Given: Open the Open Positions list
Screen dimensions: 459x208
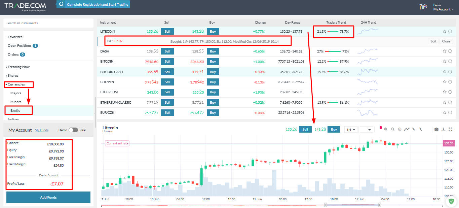Looking at the screenshot, I should tap(23, 45).
